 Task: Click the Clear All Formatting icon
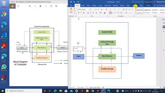point(106,9)
